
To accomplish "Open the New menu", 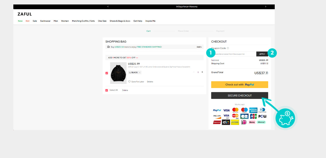I will click(x=20, y=21).
